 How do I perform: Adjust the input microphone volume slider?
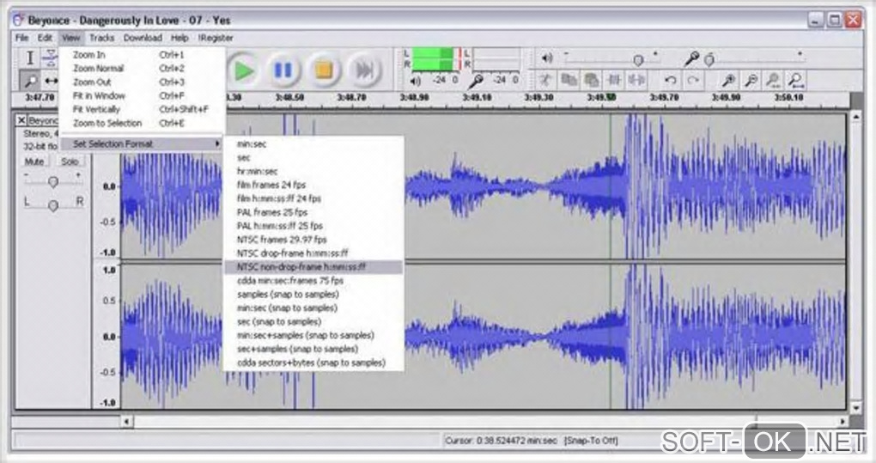(x=754, y=58)
